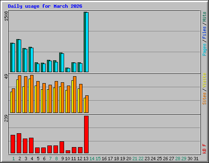Click day label 22 on x-axis
This screenshot has height=163, width=209.
[141, 159]
